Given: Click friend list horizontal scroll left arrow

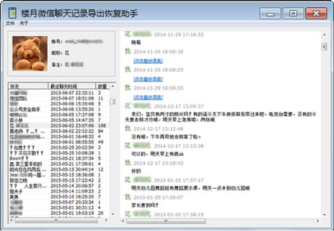Looking at the screenshot, I should point(11,220).
